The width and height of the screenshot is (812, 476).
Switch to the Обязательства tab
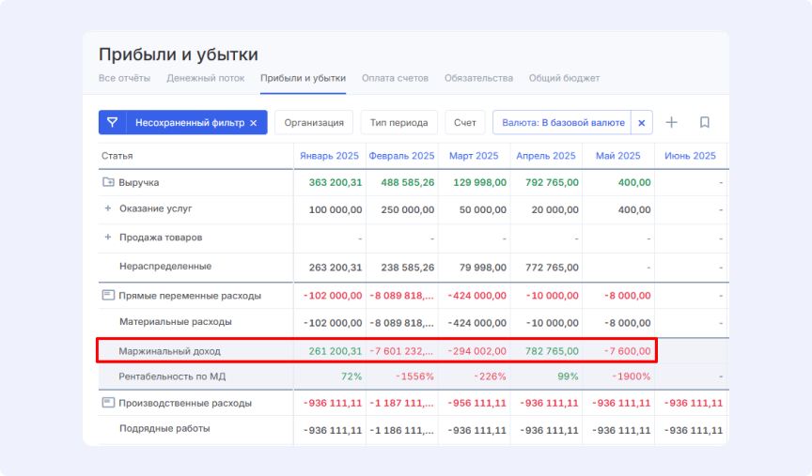point(478,78)
